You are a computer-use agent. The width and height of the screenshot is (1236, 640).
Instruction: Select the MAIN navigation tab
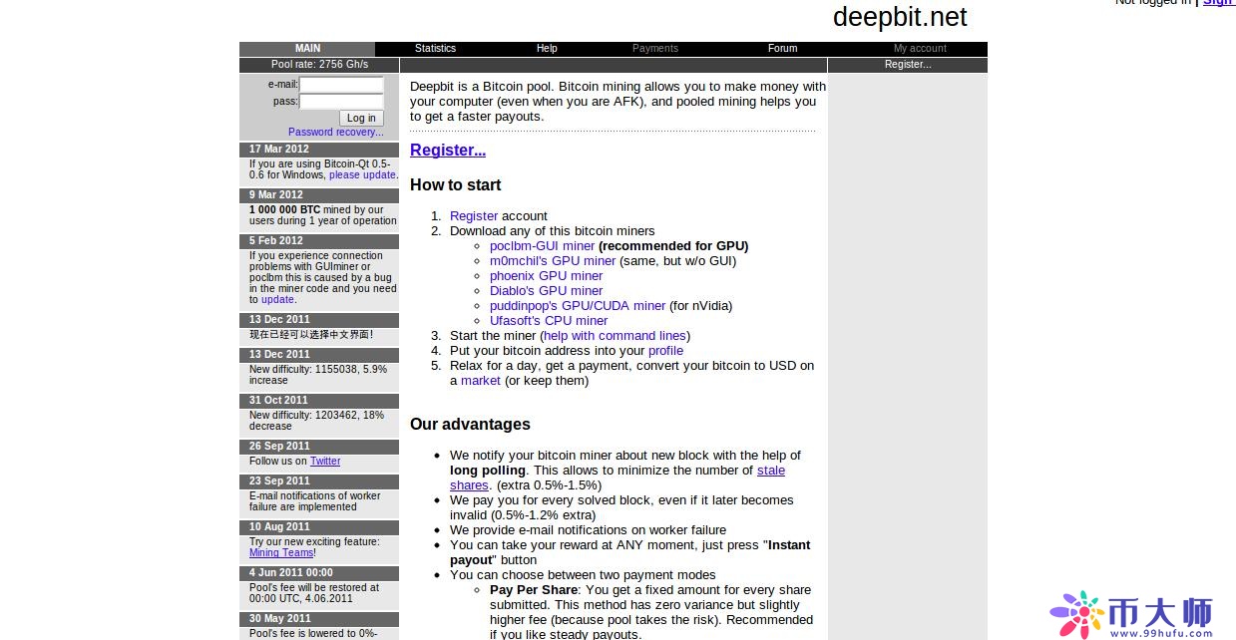307,49
